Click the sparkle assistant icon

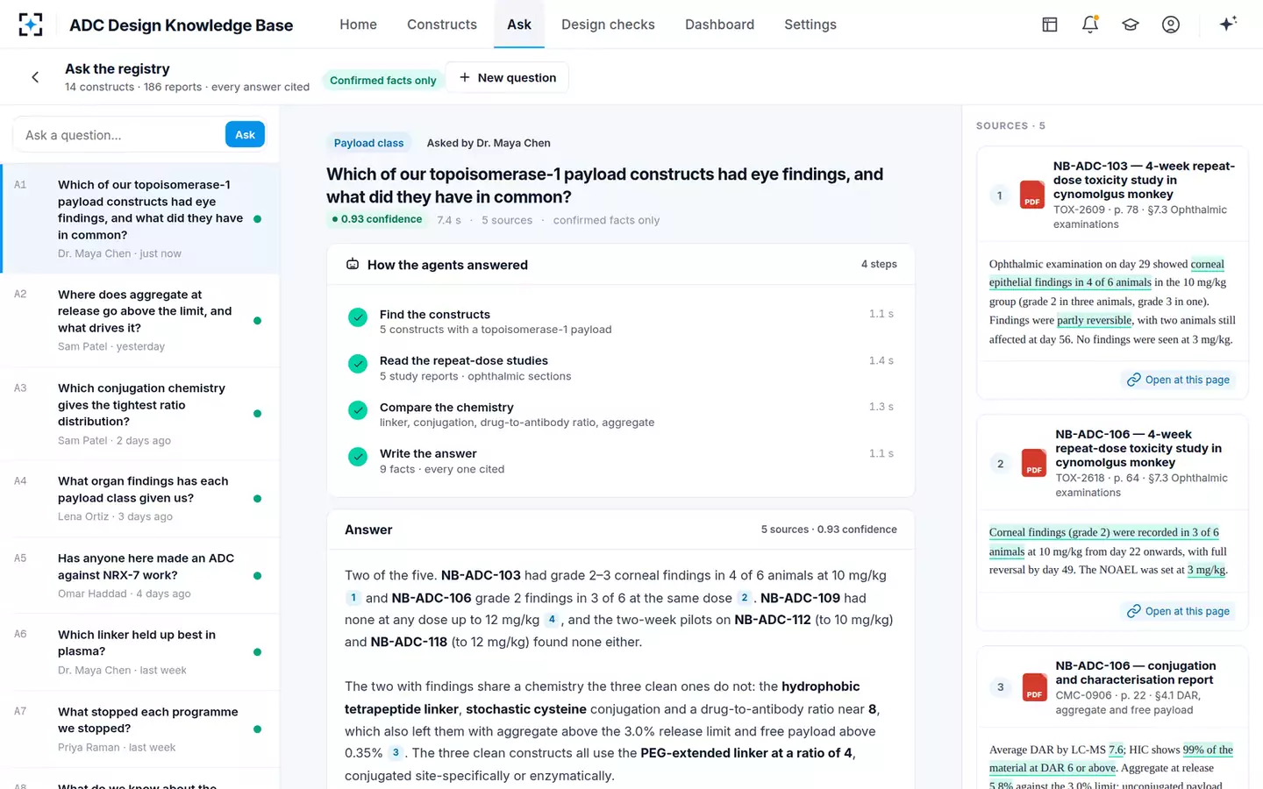click(x=1228, y=24)
